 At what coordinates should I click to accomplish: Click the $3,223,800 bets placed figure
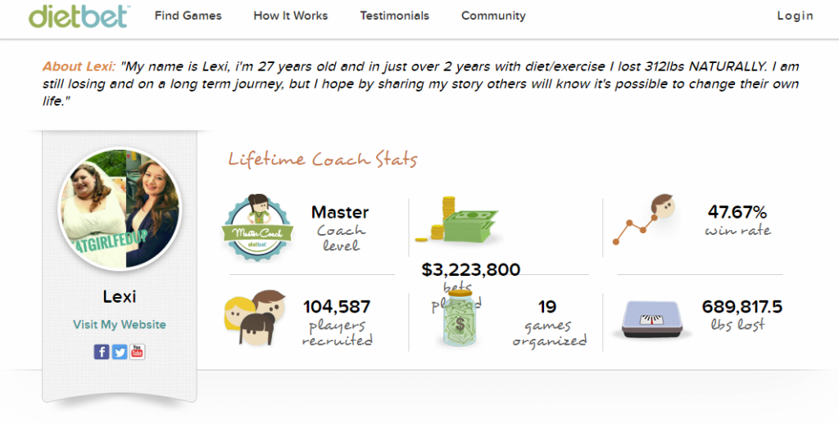click(x=470, y=270)
